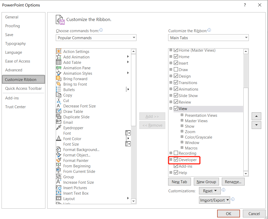The width and height of the screenshot is (268, 219).
Task: Select the Duplicate Slide icon
Action: point(59,117)
